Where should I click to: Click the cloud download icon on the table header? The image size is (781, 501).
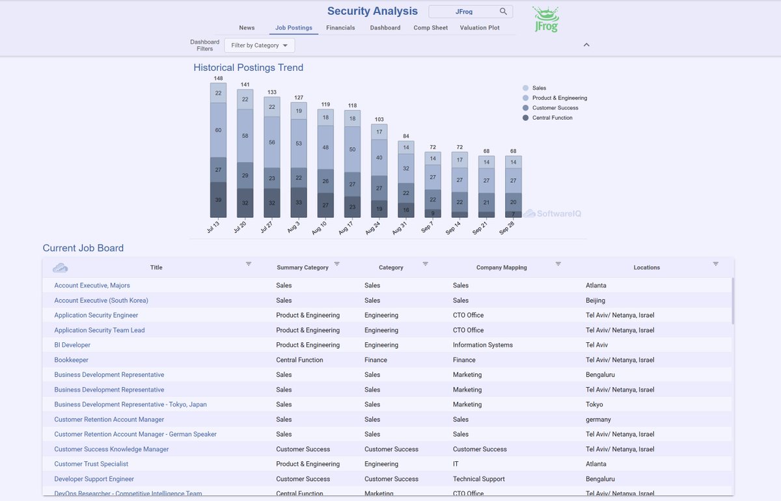pyautogui.click(x=60, y=267)
